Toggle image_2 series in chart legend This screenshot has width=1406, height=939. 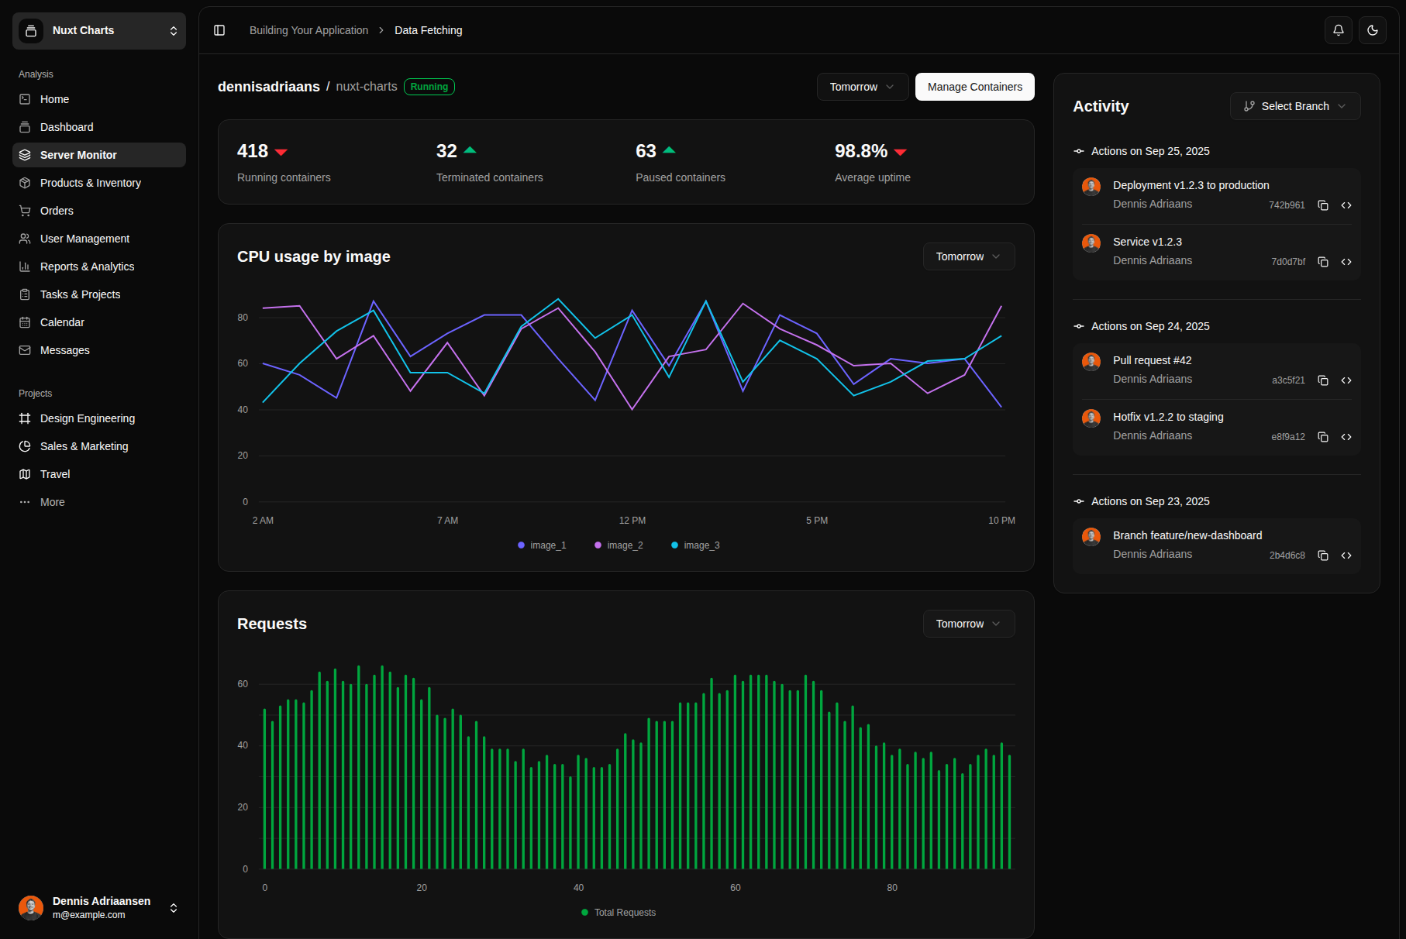[619, 545]
